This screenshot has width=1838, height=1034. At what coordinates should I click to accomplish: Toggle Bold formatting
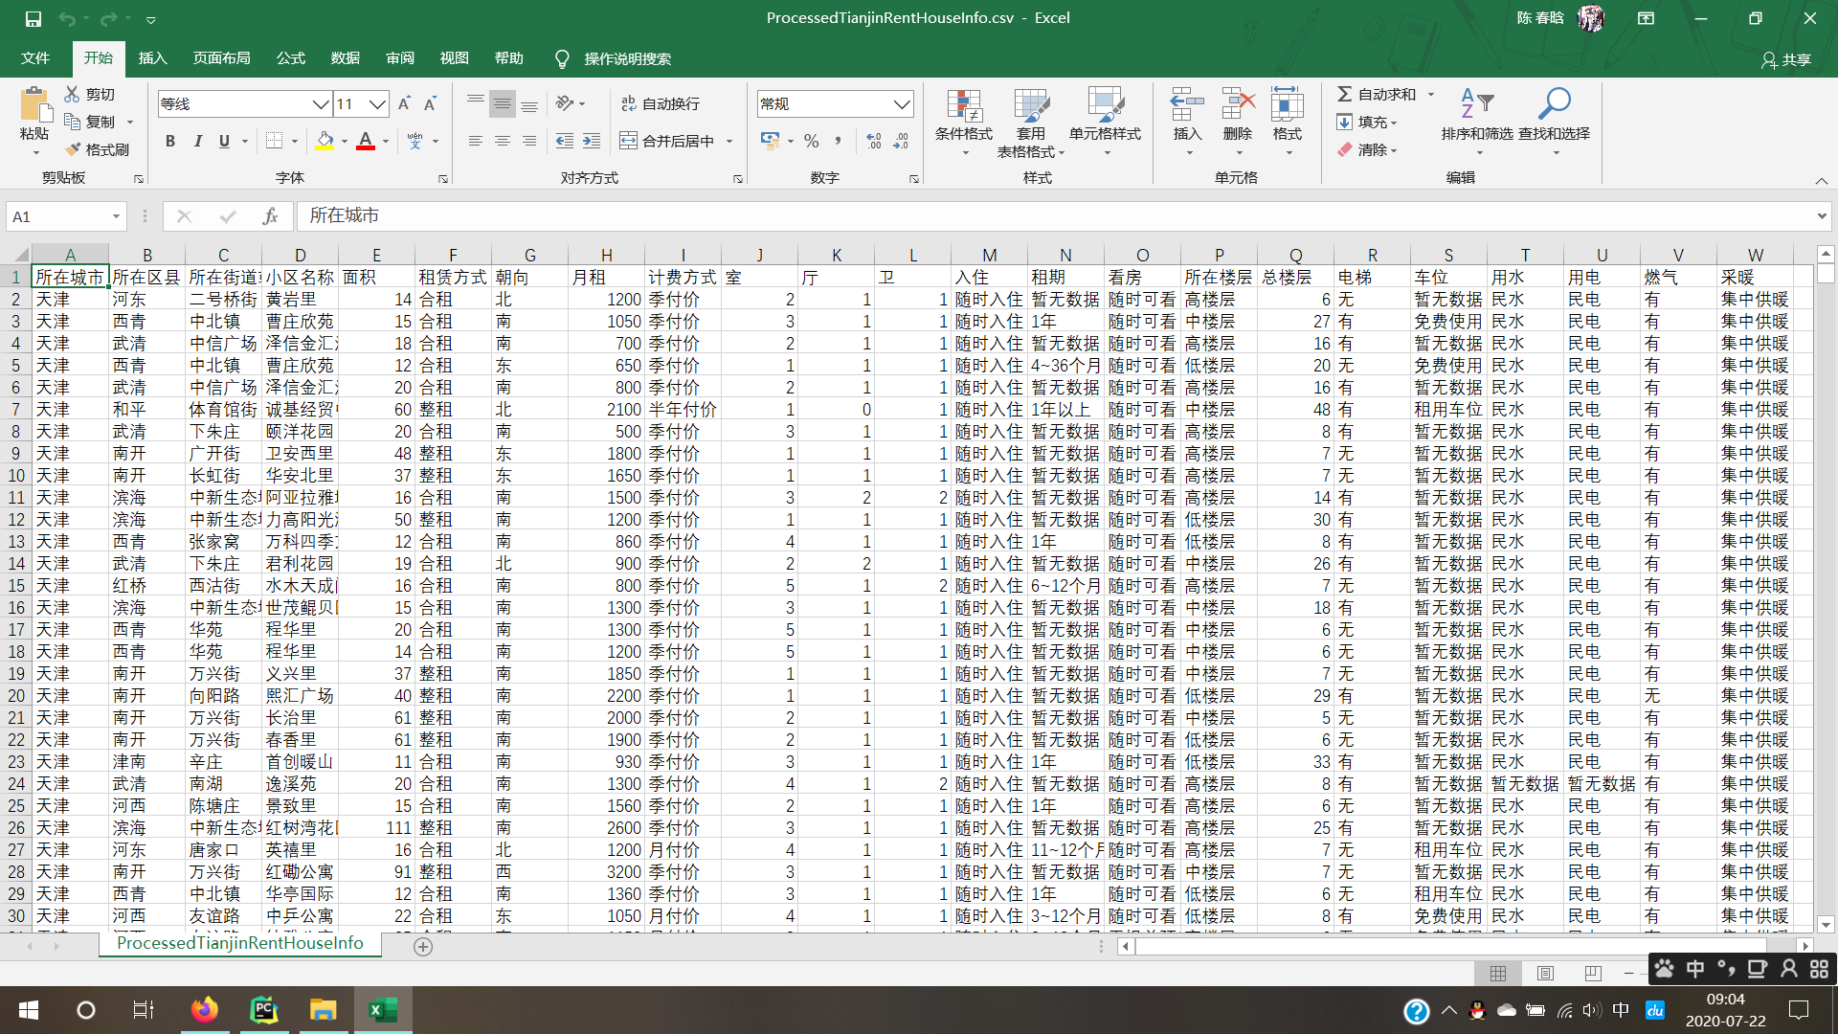(x=170, y=142)
